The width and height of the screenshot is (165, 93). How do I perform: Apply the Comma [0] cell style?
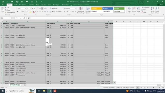(108, 11)
